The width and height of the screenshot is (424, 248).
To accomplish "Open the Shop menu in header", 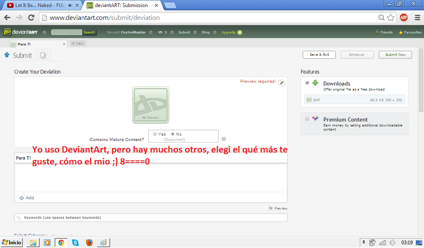I will (x=205, y=32).
